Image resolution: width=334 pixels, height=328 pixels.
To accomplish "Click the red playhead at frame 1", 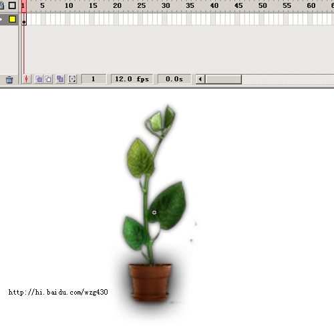I will pos(24,6).
